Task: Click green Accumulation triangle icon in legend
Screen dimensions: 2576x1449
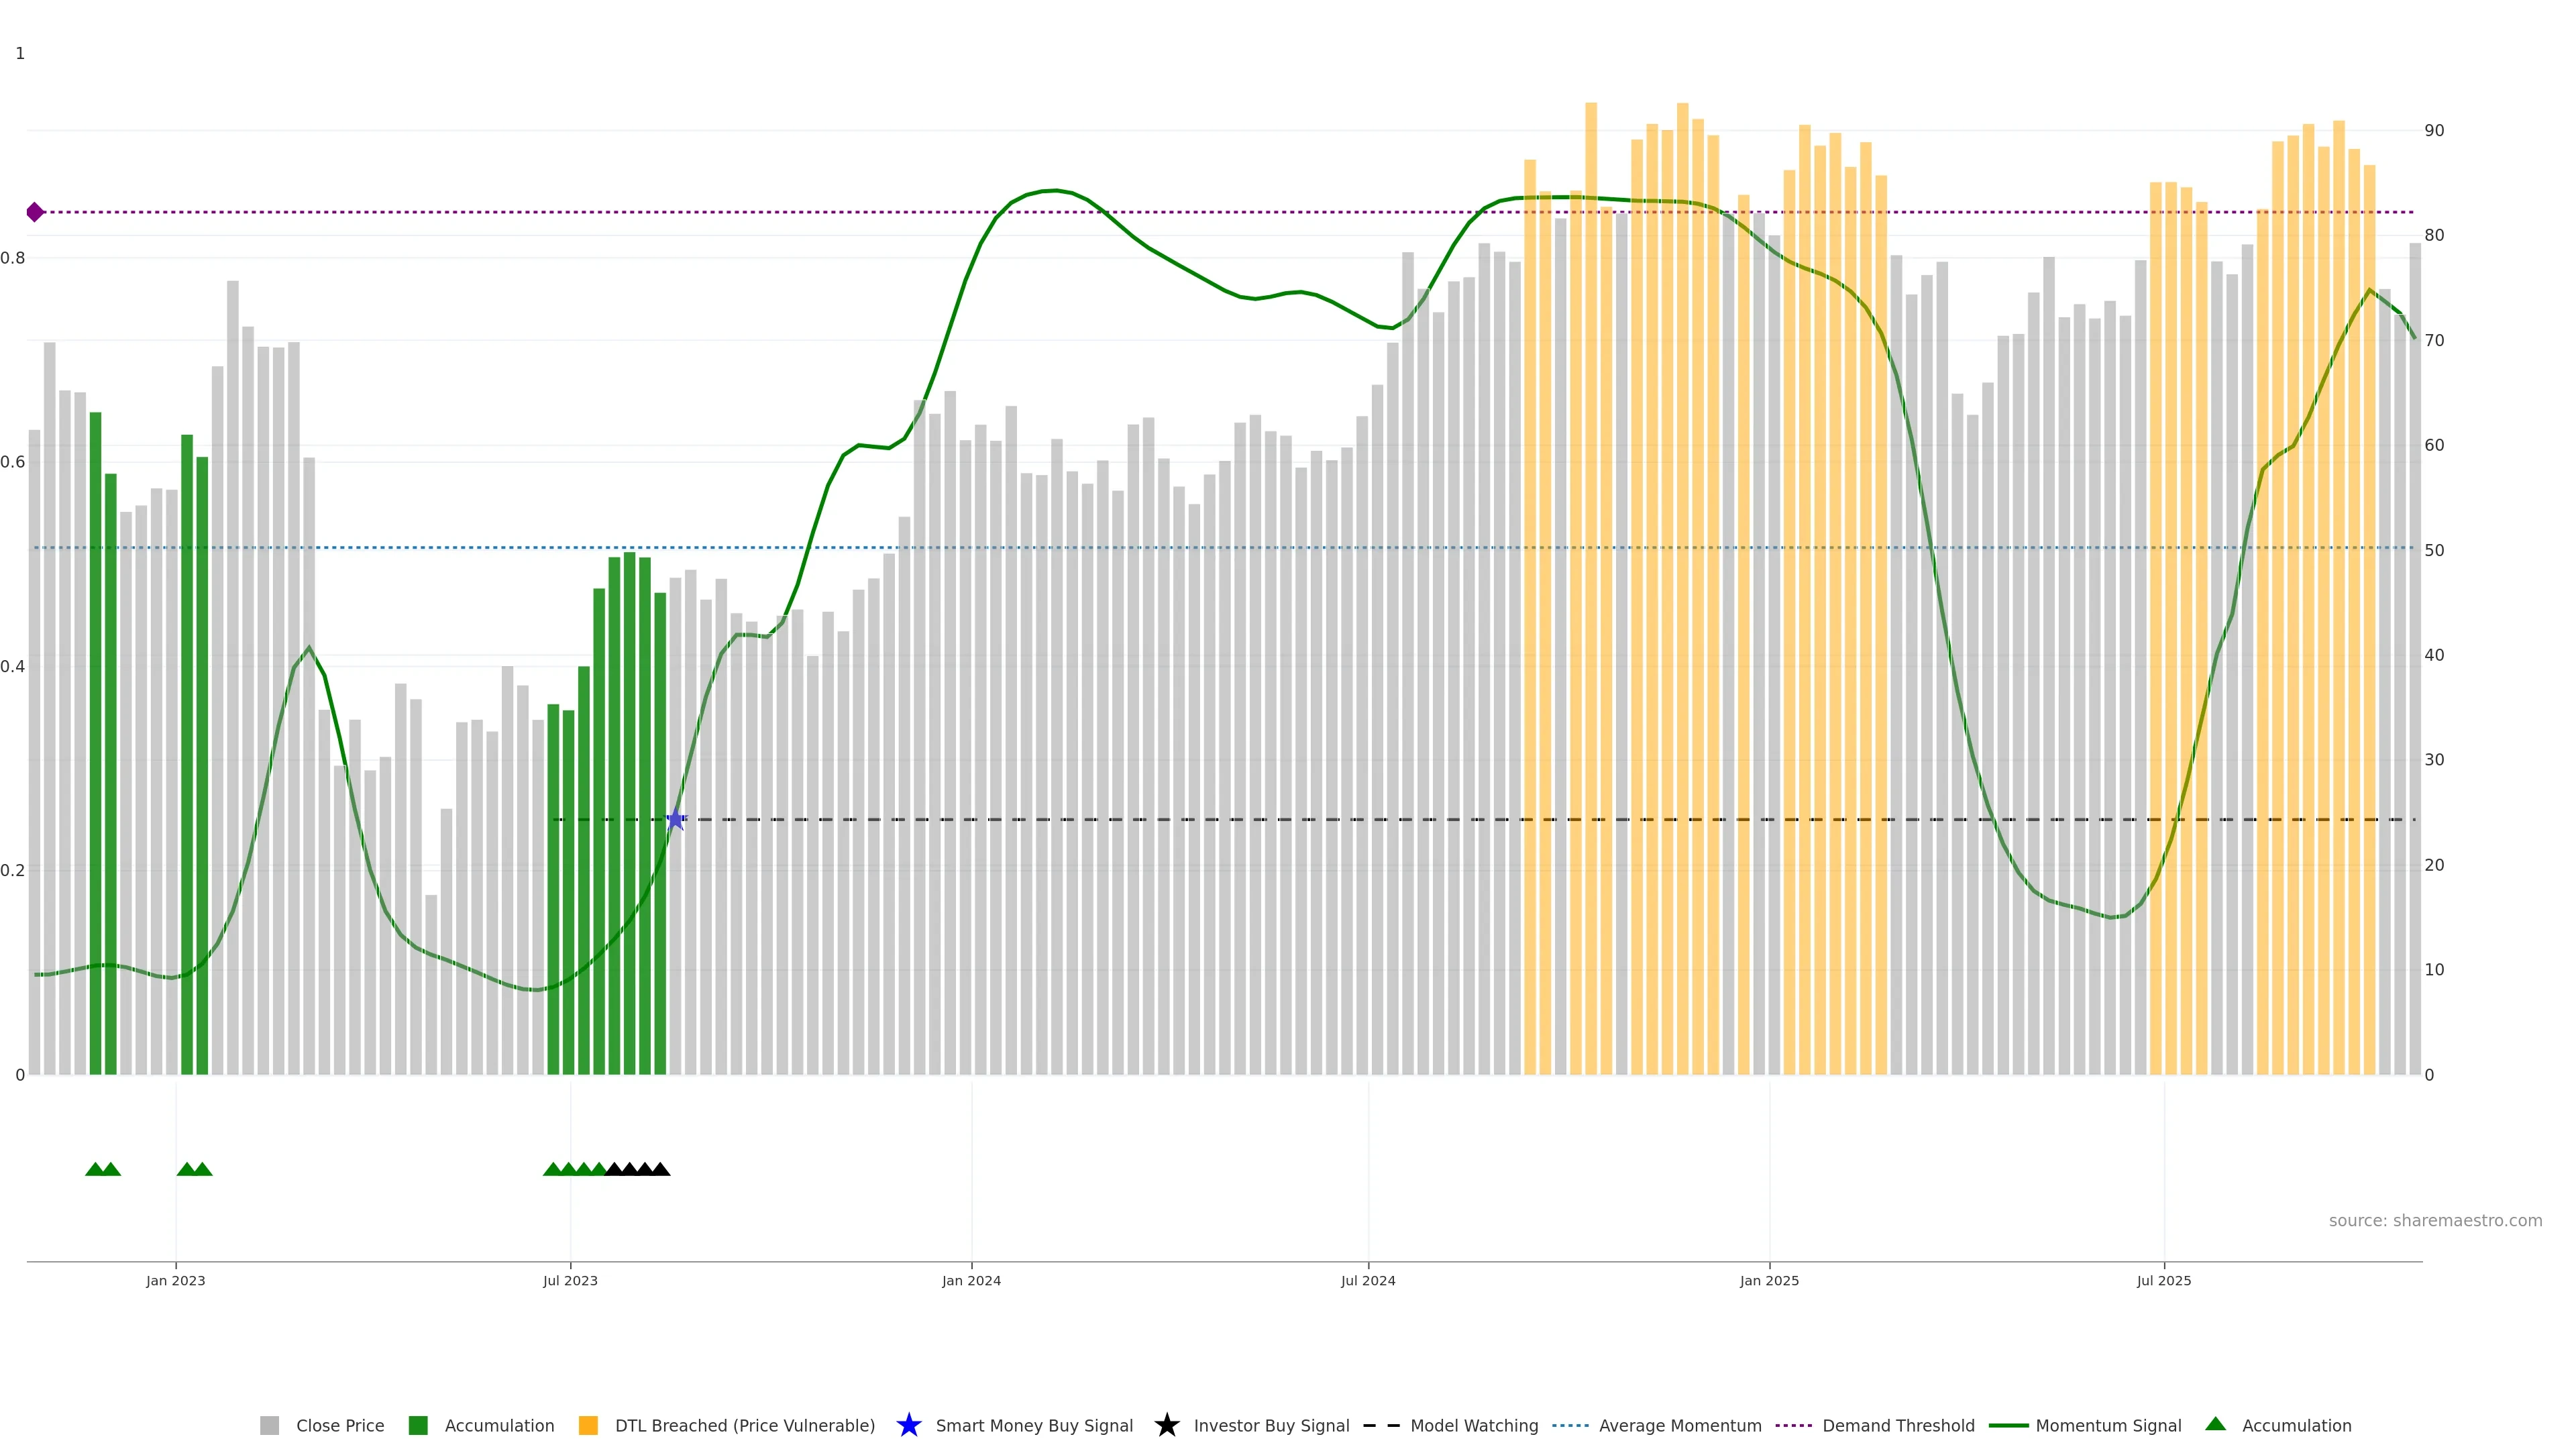Action: (x=2215, y=1424)
